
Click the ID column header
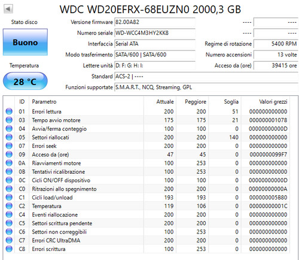coord(22,102)
